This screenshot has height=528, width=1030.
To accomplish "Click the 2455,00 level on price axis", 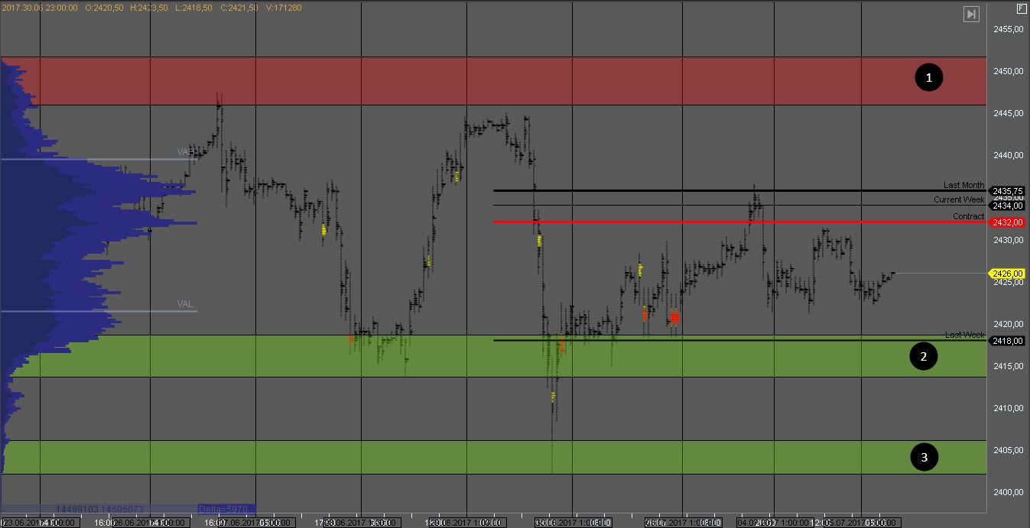I will pyautogui.click(x=1008, y=29).
